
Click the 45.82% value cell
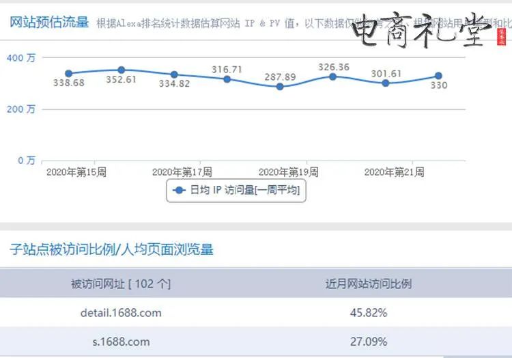coord(369,313)
